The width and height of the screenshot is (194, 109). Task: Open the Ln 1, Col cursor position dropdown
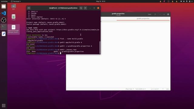(x=157, y=89)
